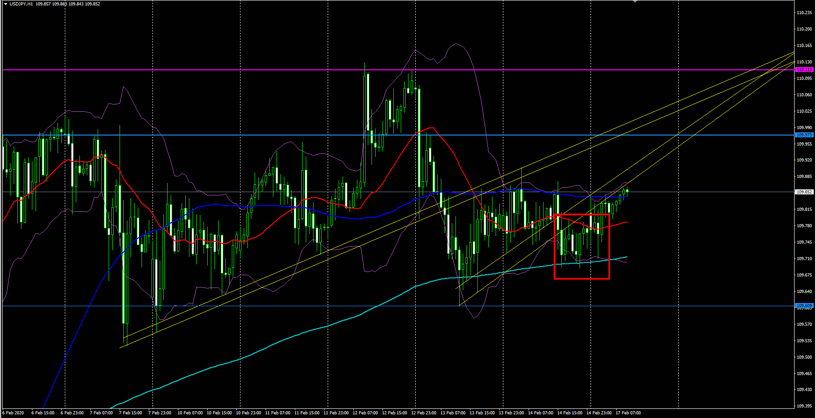The height and width of the screenshot is (418, 816).
Task: Click the 109.430 price scale value
Action: 804,390
